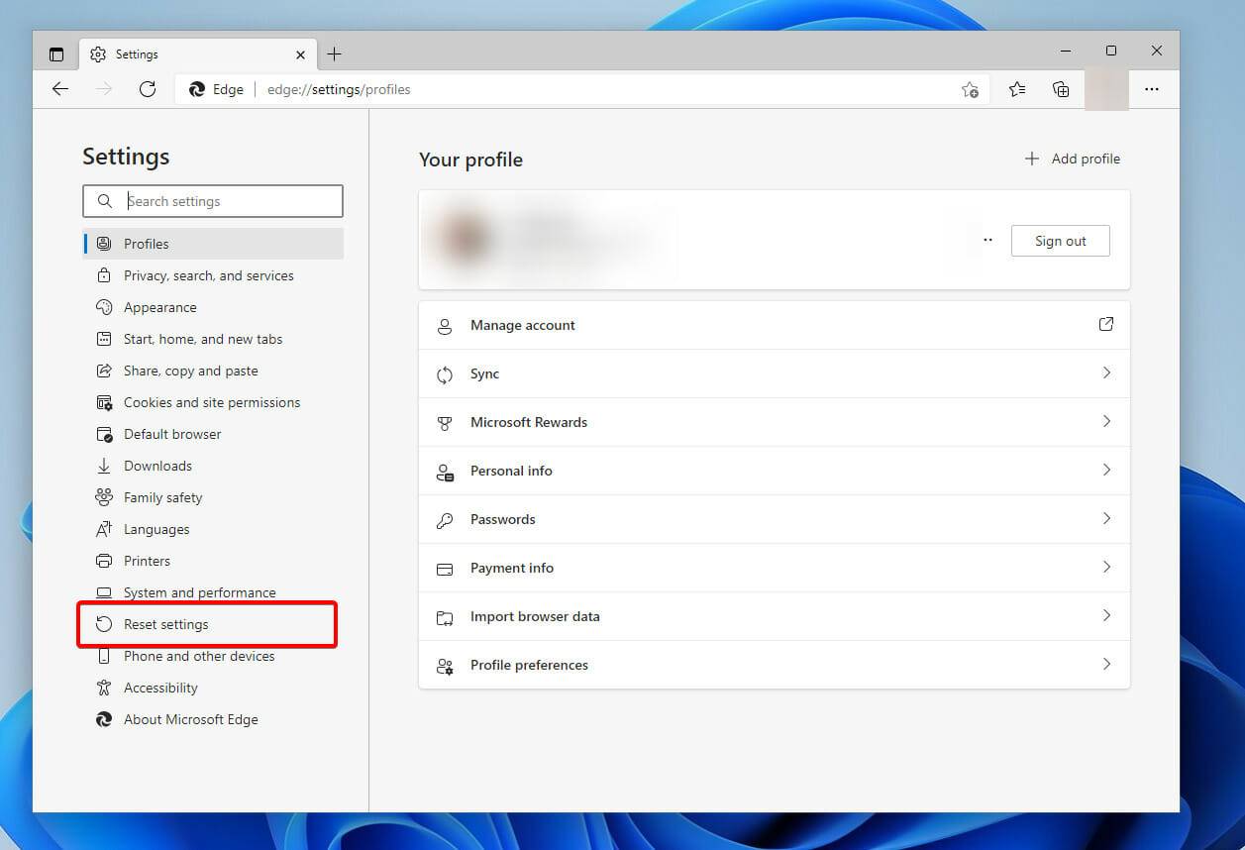This screenshot has width=1245, height=850.
Task: Click the Passwords key icon
Action: pos(445,520)
